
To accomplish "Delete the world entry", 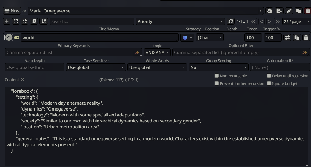I will [306, 38].
